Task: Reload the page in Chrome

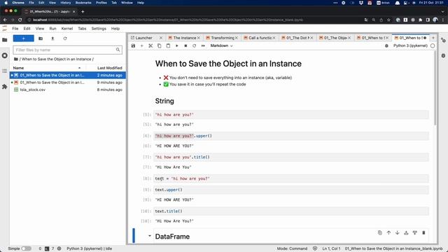Action: [x=20, y=20]
